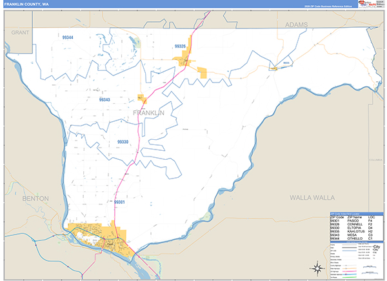Click the KAHLOTUS row in the ZIP index
Viewport: 387px width, 281px height.
357,231
